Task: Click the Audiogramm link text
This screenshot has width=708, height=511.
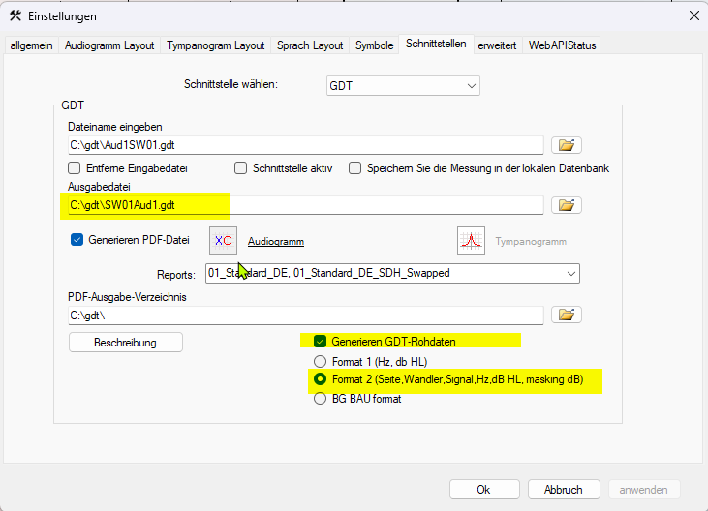Action: click(276, 241)
